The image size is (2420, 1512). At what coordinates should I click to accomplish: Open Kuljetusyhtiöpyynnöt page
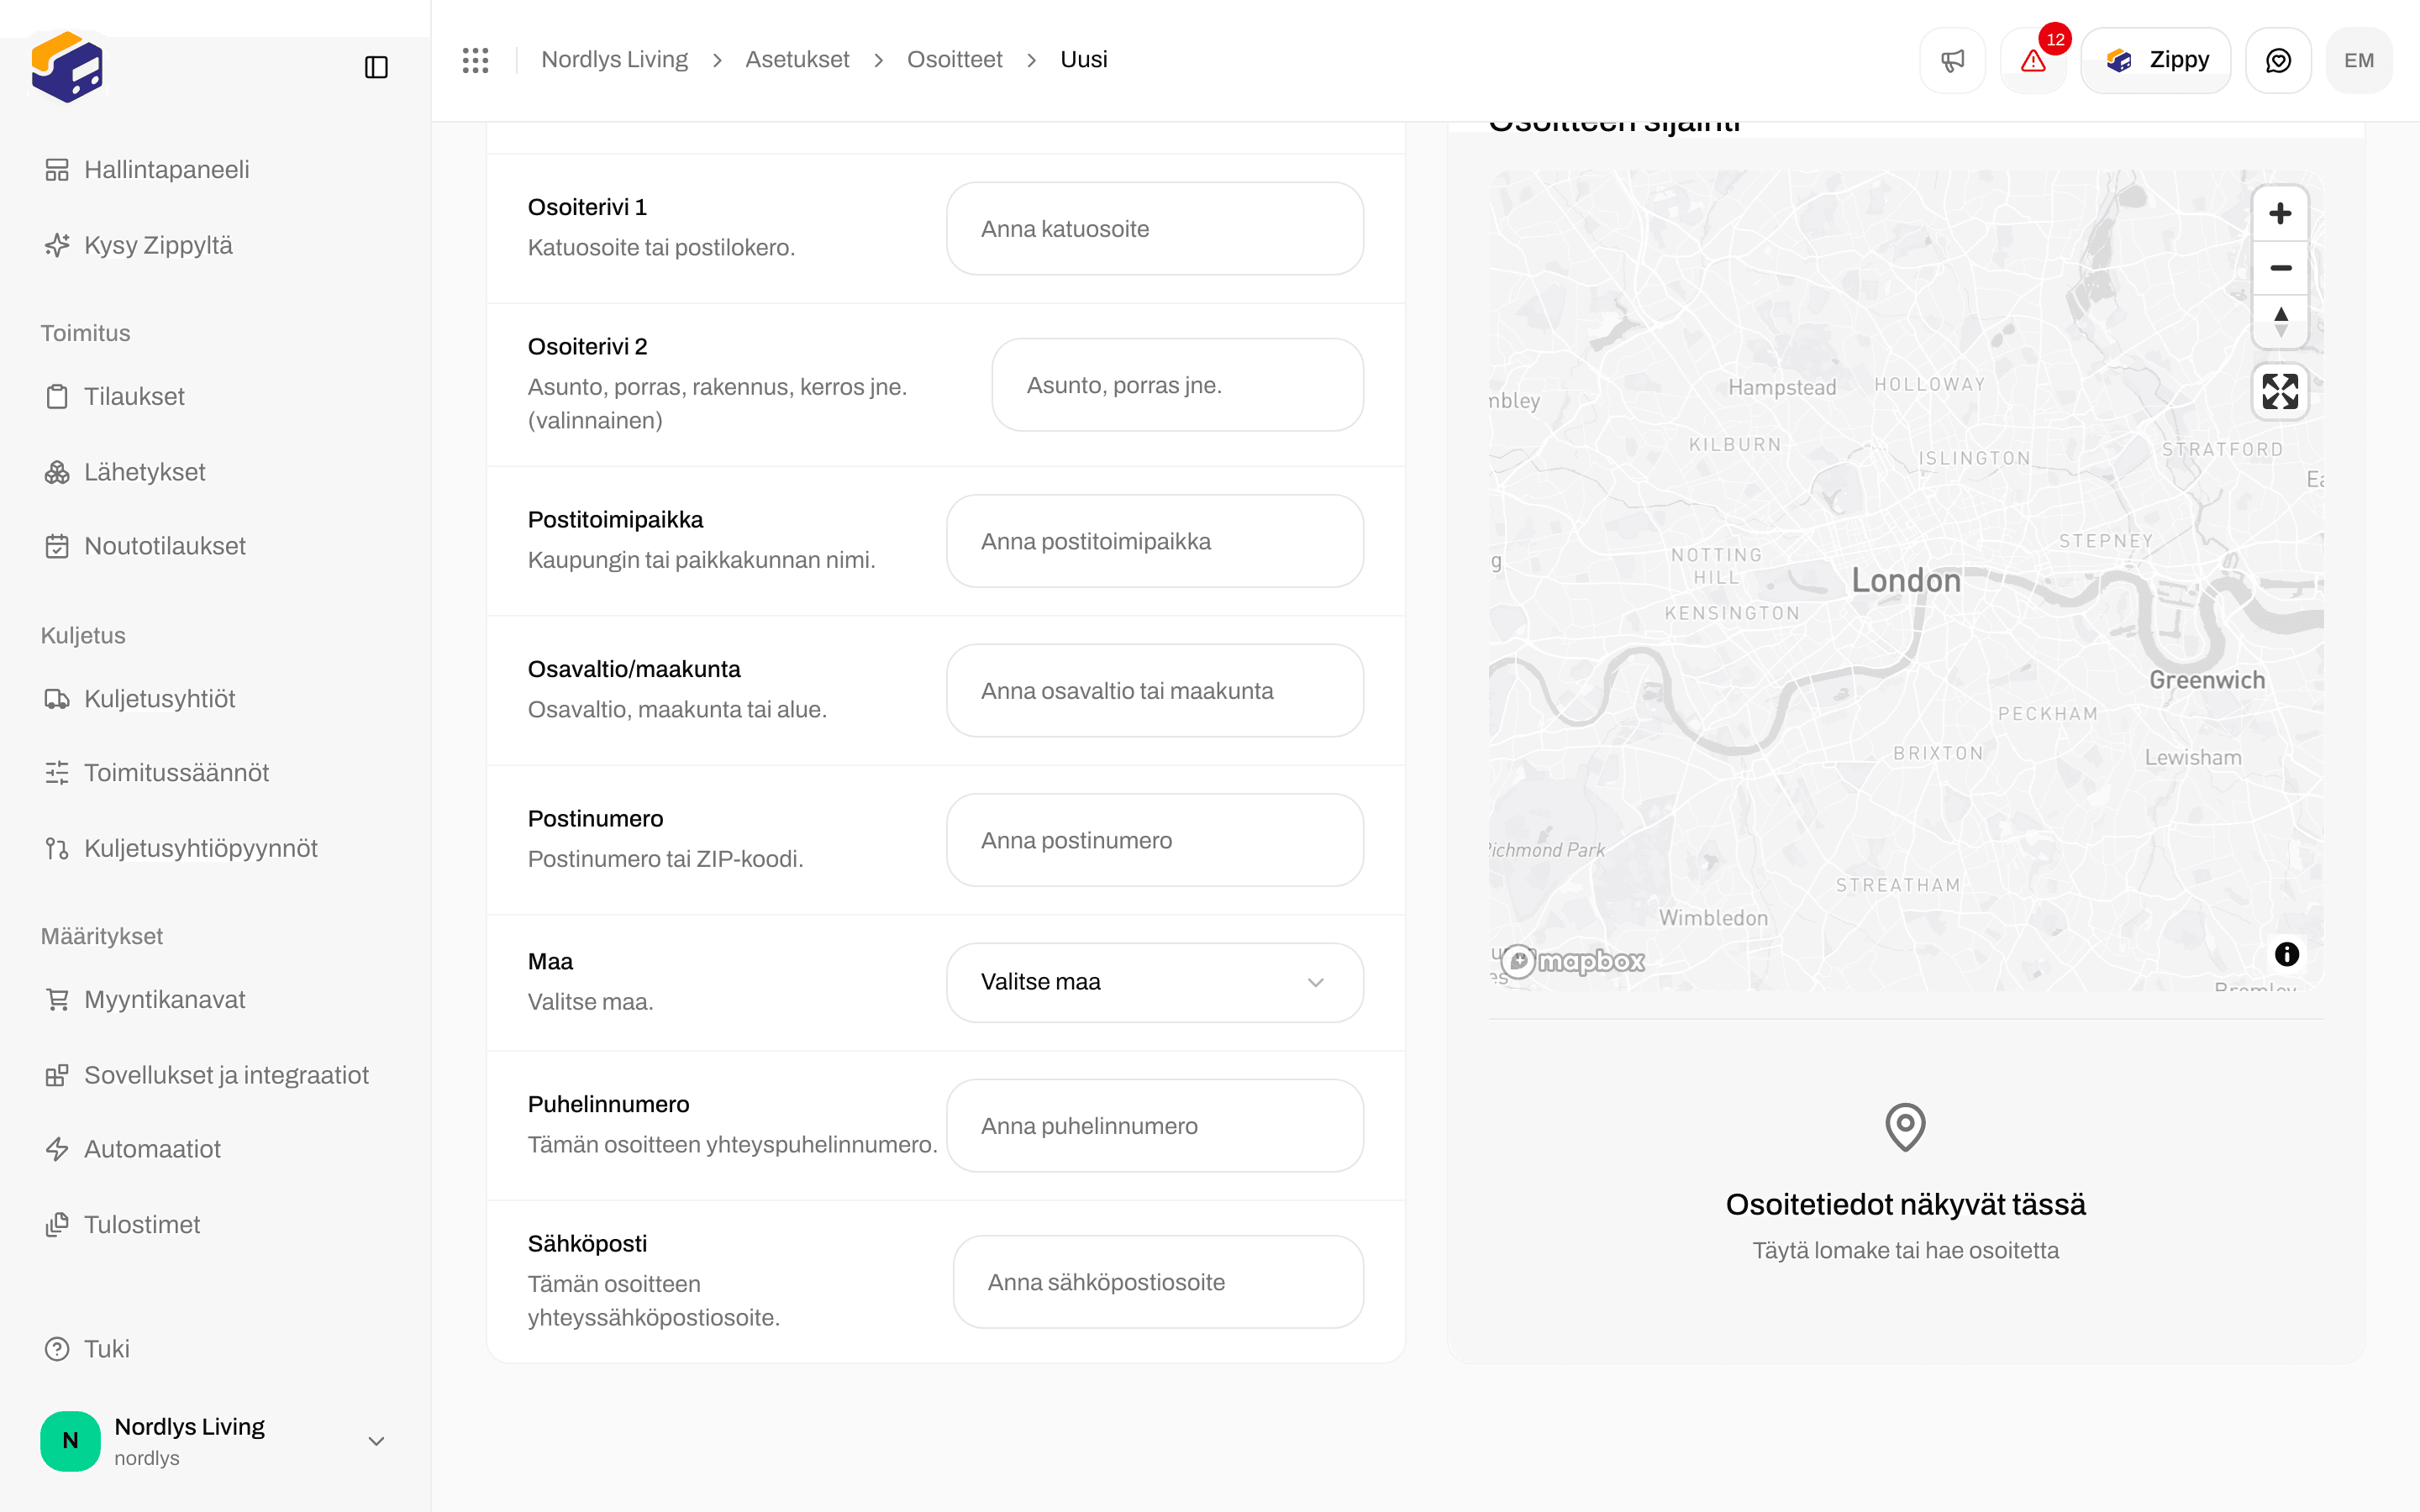tap(215, 848)
